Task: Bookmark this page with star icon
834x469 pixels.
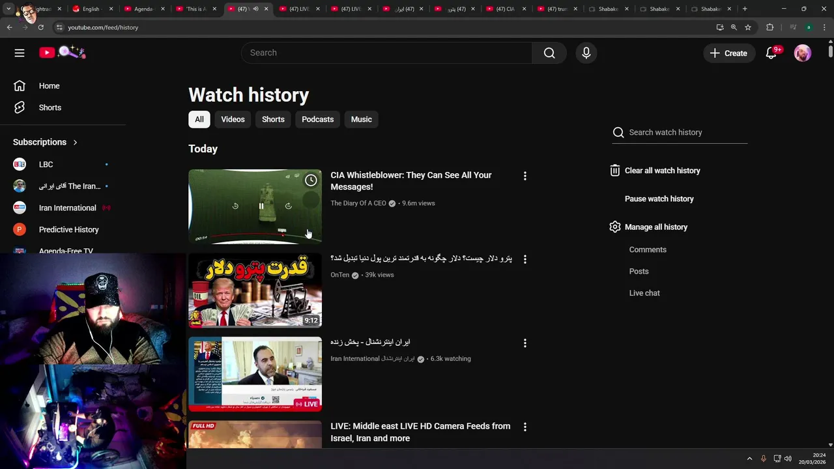Action: click(748, 27)
